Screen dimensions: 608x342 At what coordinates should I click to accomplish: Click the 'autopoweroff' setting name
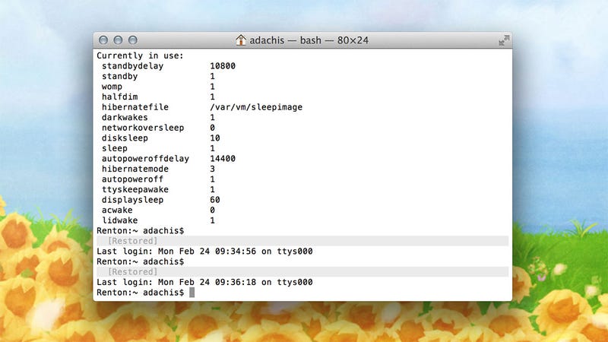[x=132, y=179]
